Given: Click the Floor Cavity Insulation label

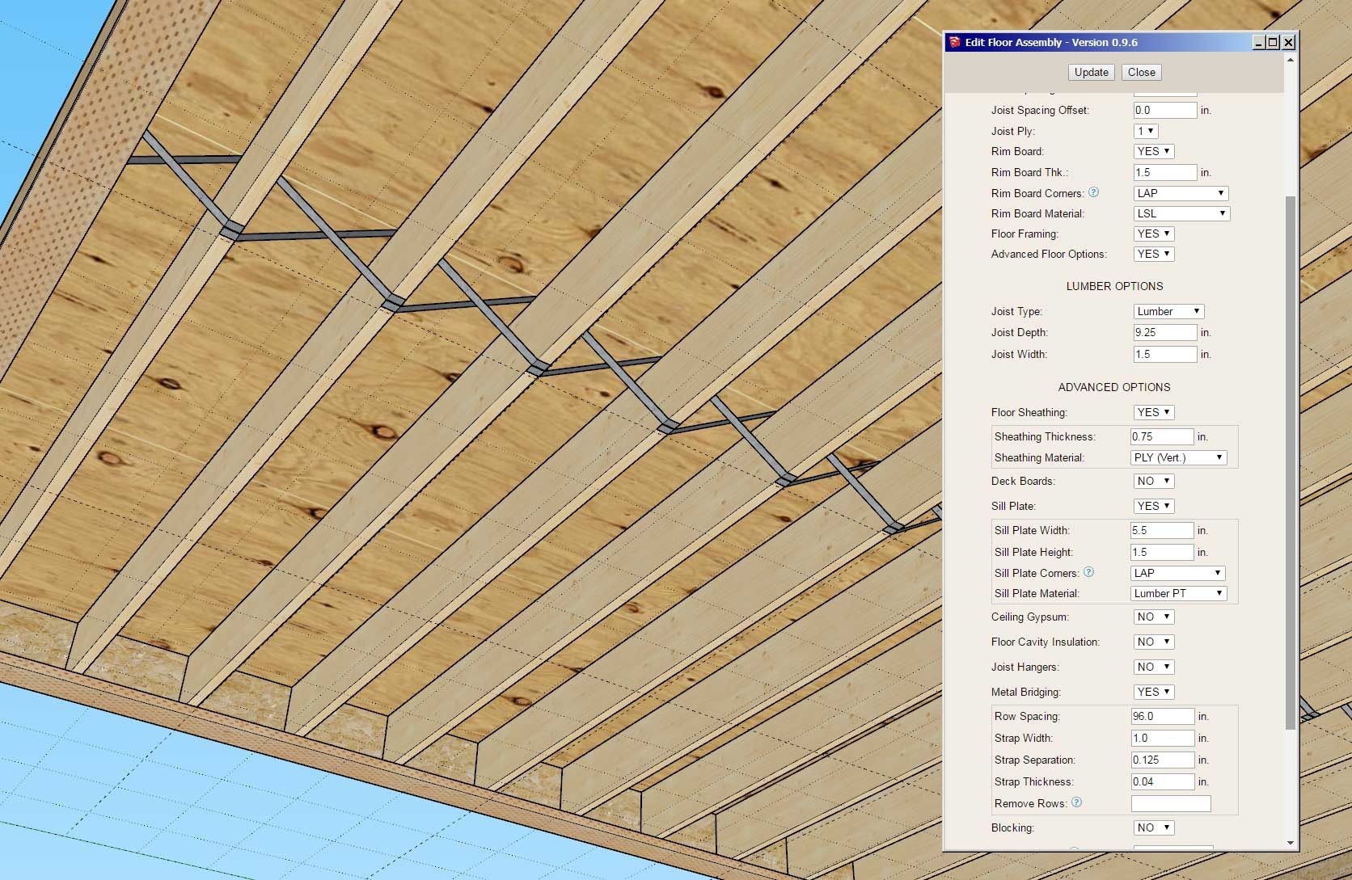Looking at the screenshot, I should (1046, 642).
